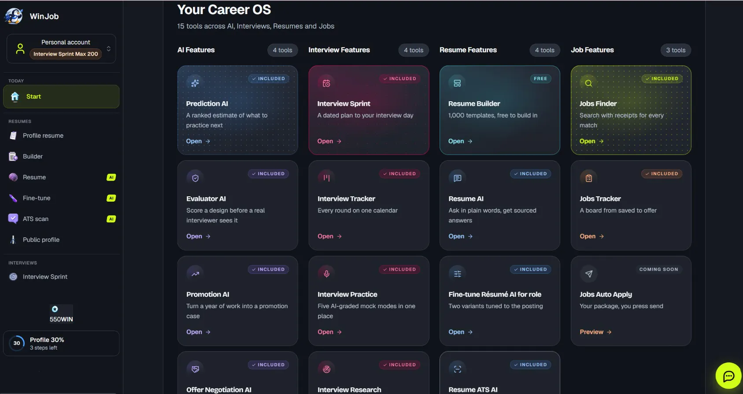This screenshot has width=743, height=394.
Task: Open Profile resume in the sidebar
Action: (61, 136)
